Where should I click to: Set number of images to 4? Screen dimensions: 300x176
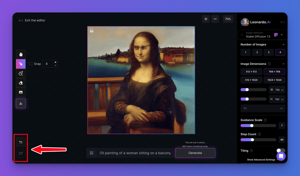click(x=280, y=52)
